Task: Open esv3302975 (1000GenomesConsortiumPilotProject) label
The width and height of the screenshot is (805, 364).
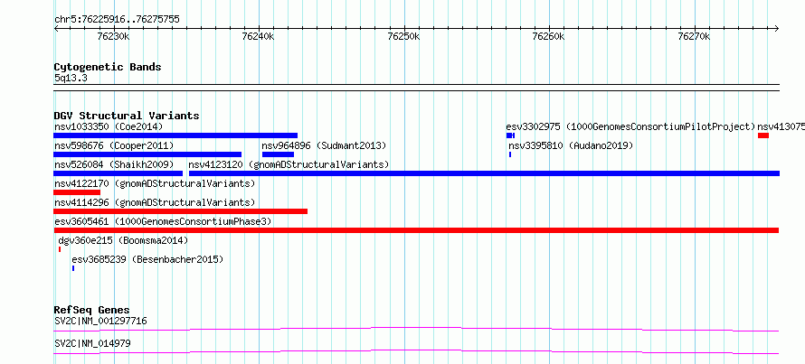Action: [x=630, y=126]
